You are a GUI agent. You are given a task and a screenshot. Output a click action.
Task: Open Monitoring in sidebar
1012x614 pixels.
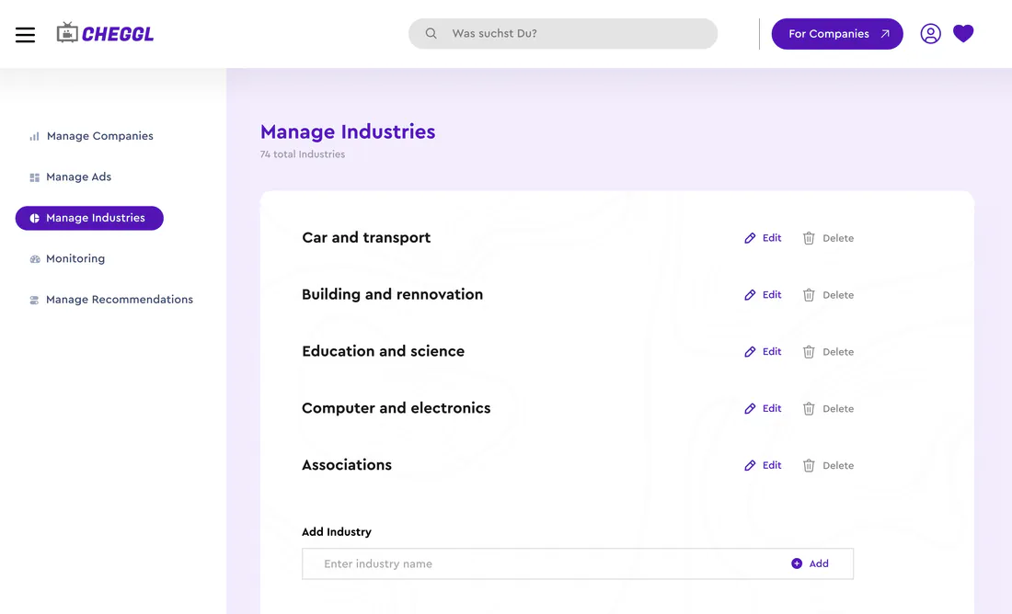67,258
